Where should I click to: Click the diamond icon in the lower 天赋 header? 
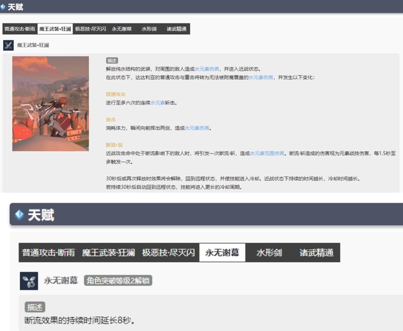point(19,214)
